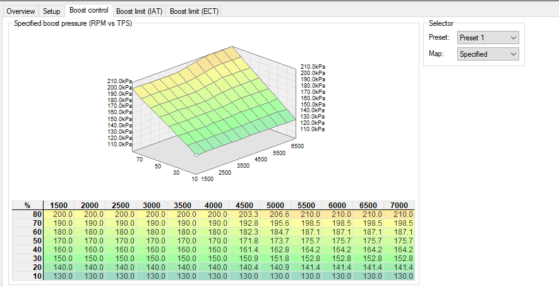Click the 140.9 cell in row 20
The image size is (559, 287).
[275, 267]
